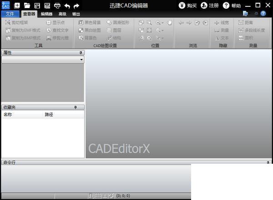Click 复制为EMF格式
The width and height of the screenshot is (273, 200).
tap(23, 30)
